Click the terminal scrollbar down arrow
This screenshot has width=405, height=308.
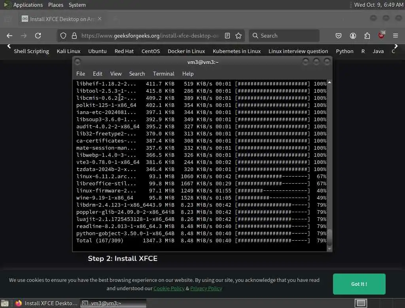pyautogui.click(x=329, y=249)
